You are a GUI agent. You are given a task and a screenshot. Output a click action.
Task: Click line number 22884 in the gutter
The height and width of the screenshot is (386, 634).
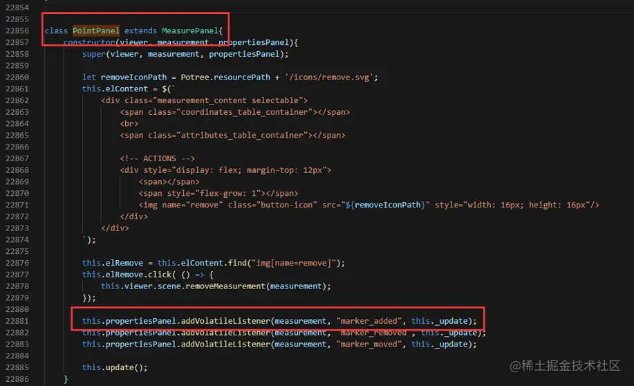click(x=17, y=356)
